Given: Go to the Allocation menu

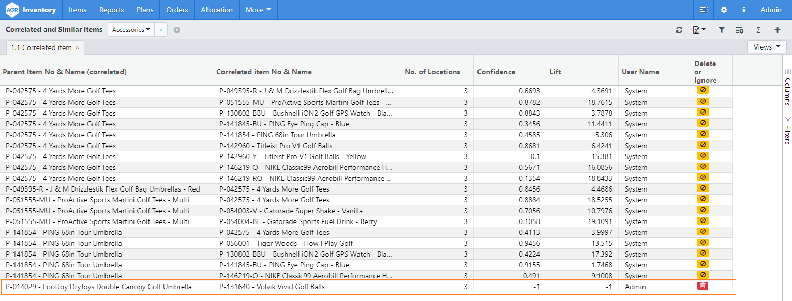Looking at the screenshot, I should pyautogui.click(x=217, y=10).
